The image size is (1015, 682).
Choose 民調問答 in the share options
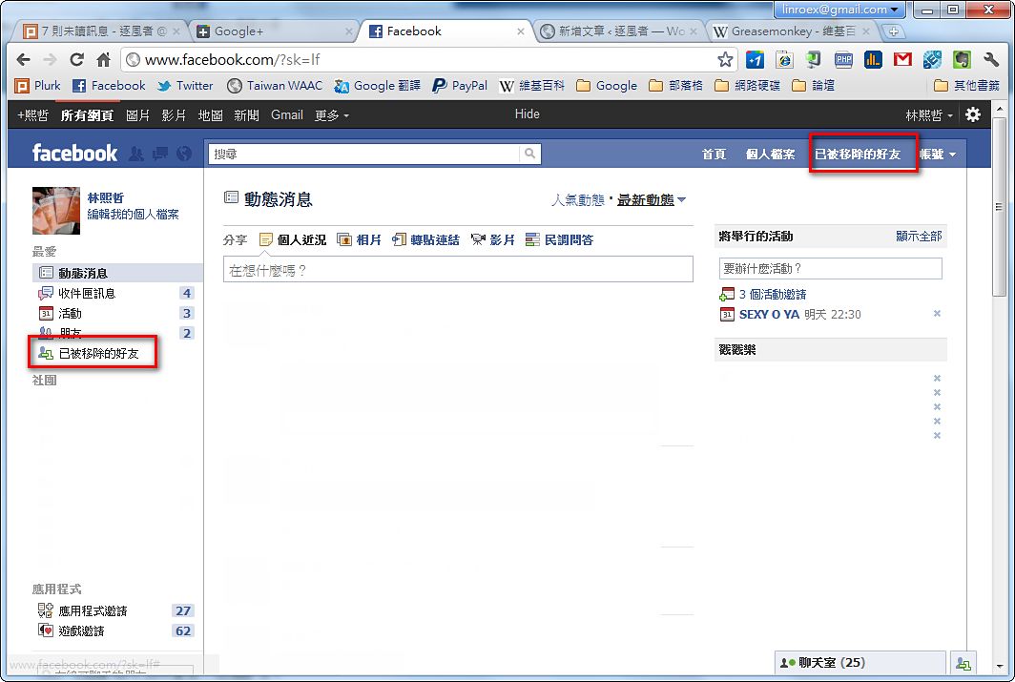tap(559, 240)
